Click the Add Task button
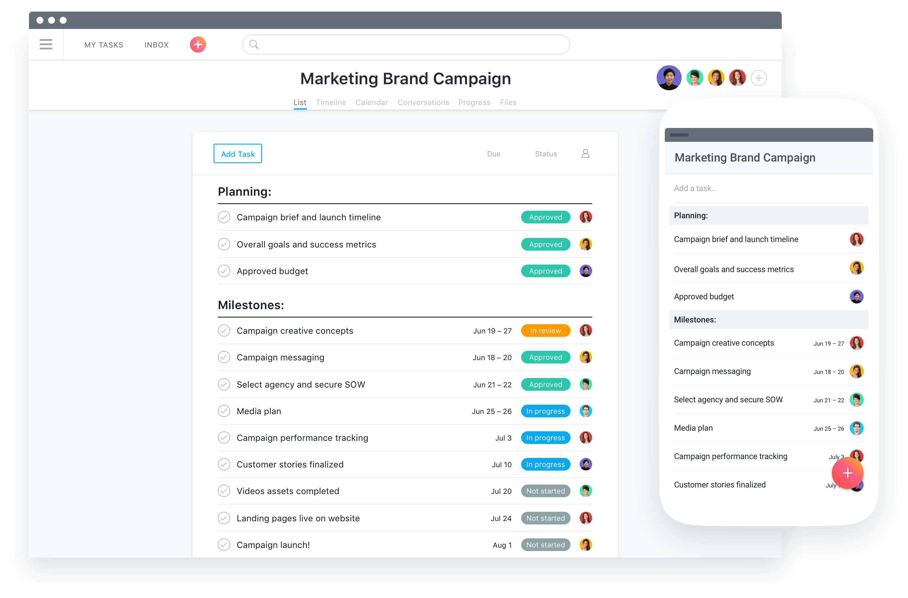 (x=238, y=154)
